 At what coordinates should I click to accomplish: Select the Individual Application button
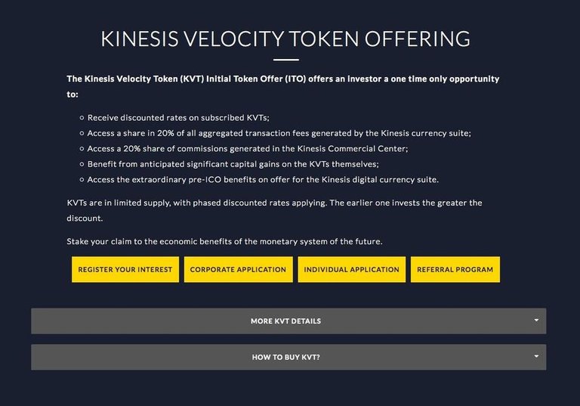click(x=351, y=269)
